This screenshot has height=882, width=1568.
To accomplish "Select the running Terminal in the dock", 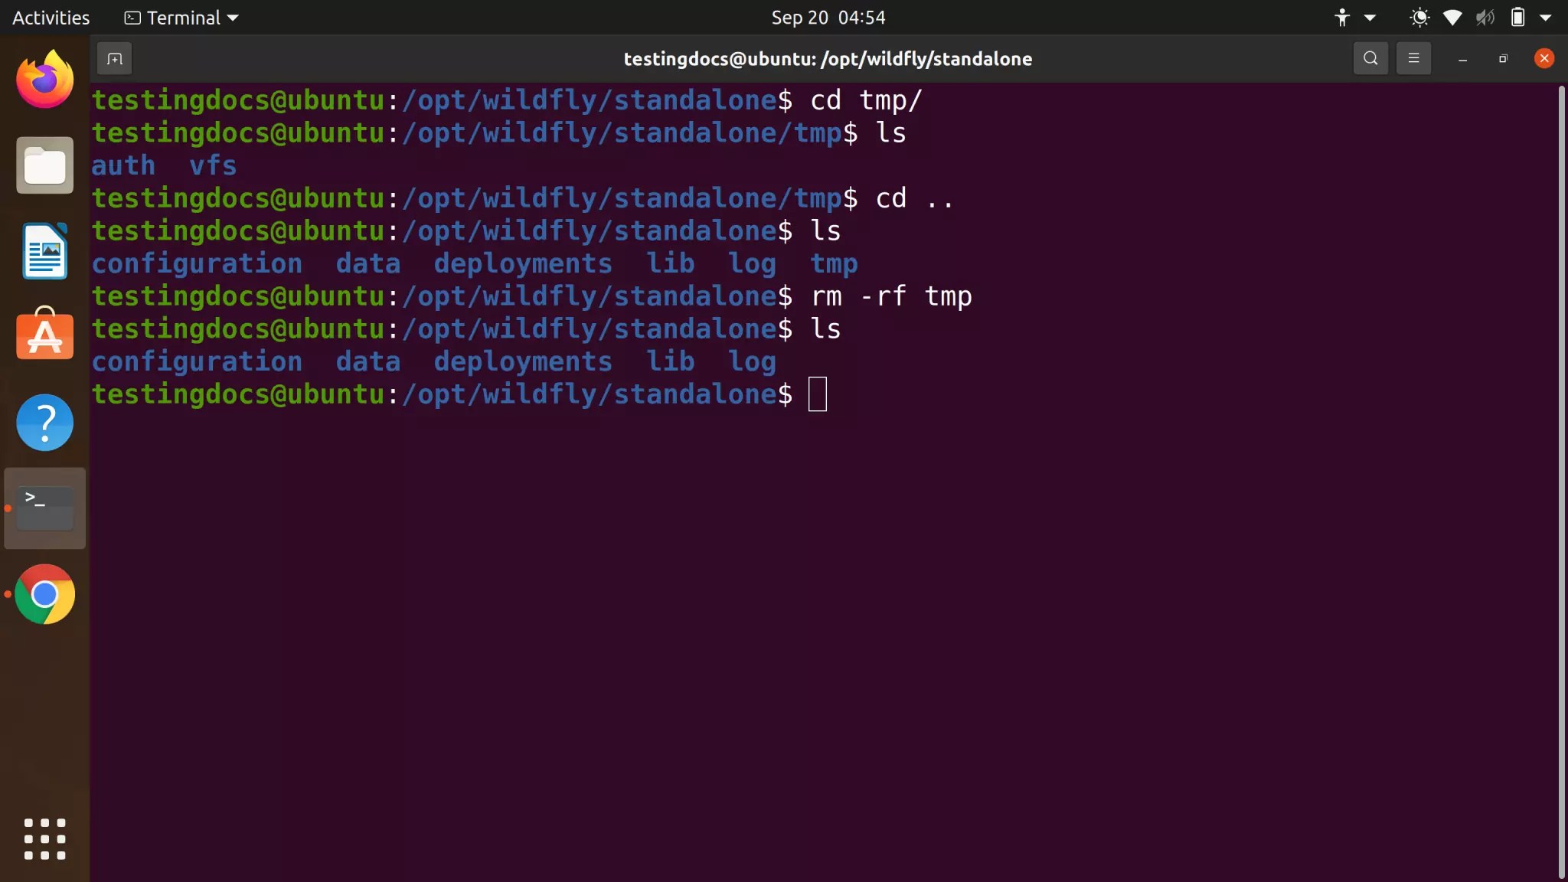I will (44, 508).
